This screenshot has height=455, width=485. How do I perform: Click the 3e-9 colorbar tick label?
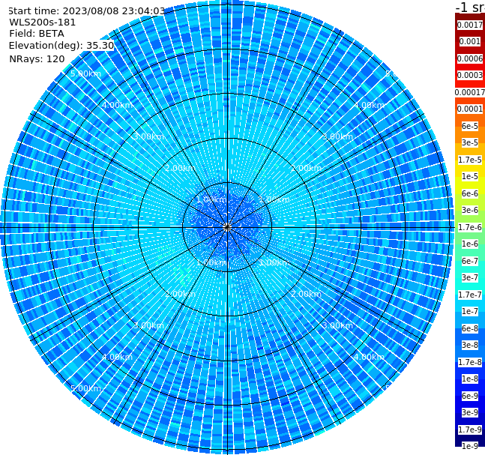pos(470,412)
